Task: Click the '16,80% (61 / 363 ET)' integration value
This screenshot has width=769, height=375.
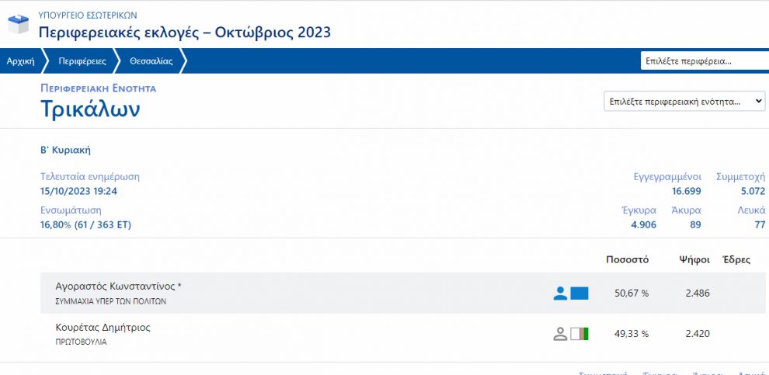Action: [85, 225]
